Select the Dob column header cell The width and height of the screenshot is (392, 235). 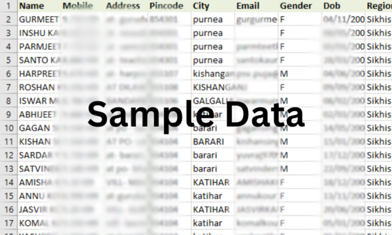(x=343, y=6)
